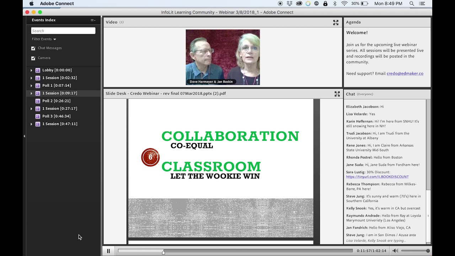Click the presenters' webcam video
455x256 pixels.
pos(223,57)
